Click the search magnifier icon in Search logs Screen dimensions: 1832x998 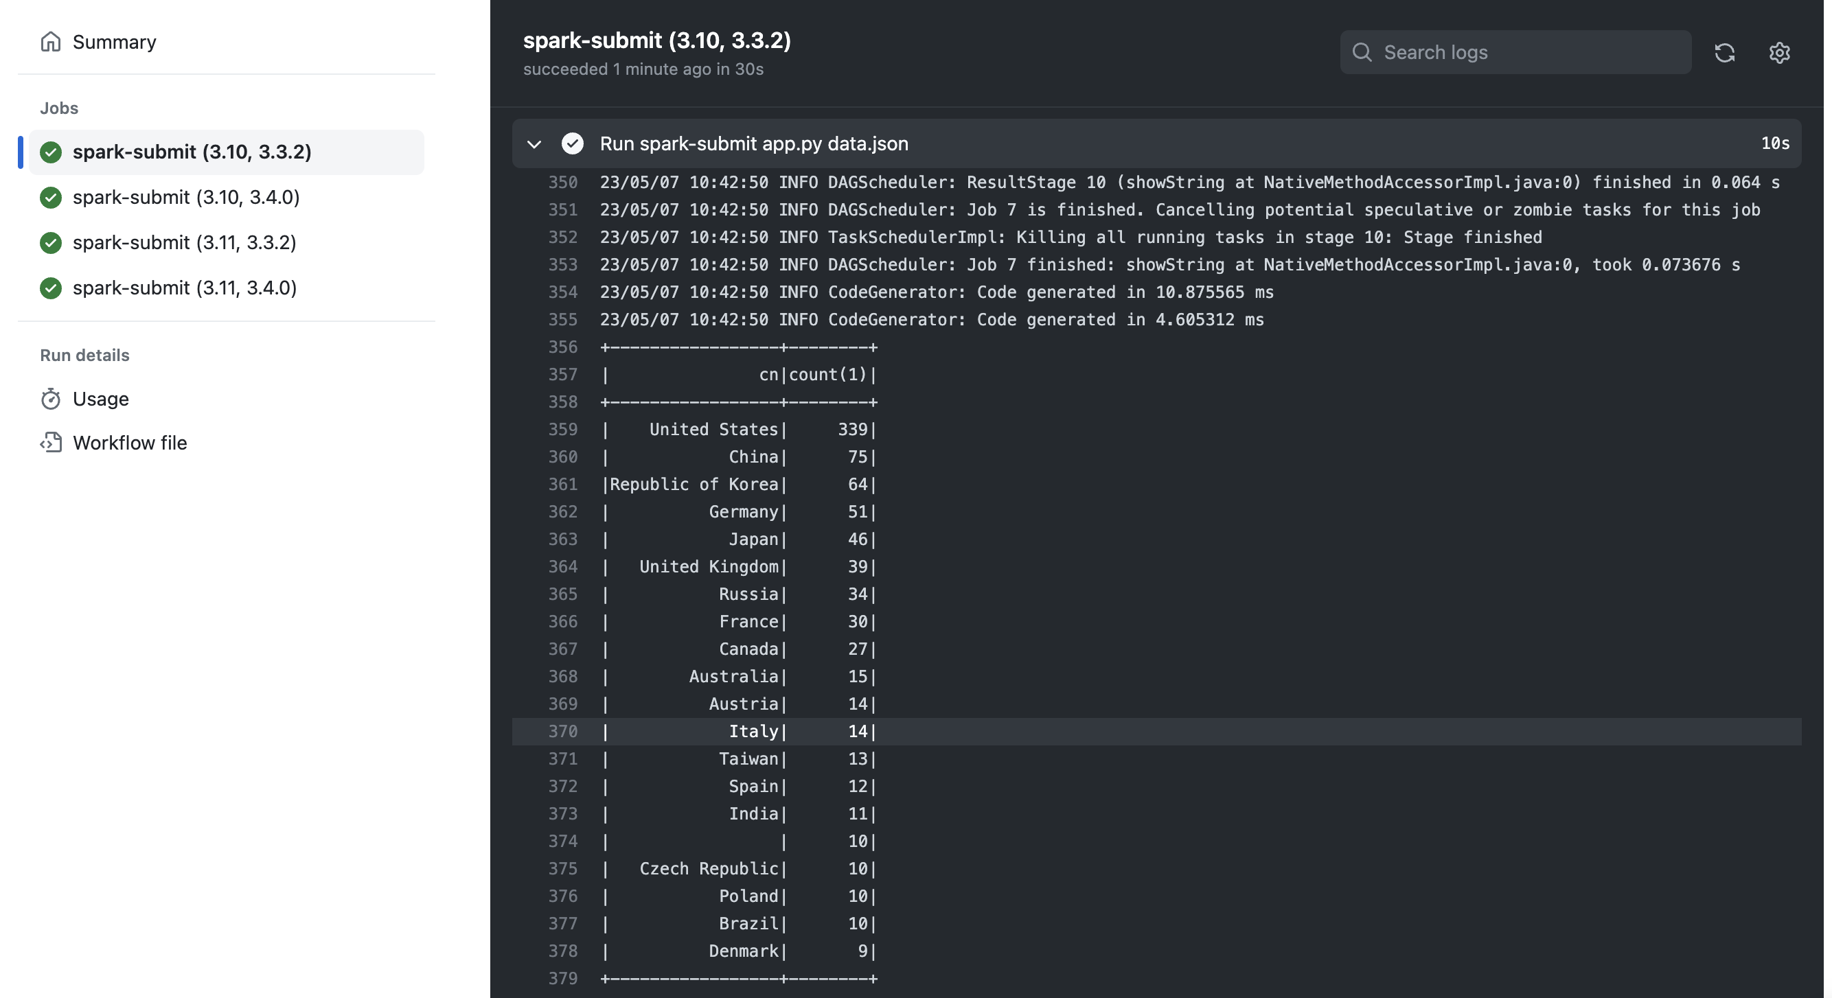click(1361, 52)
